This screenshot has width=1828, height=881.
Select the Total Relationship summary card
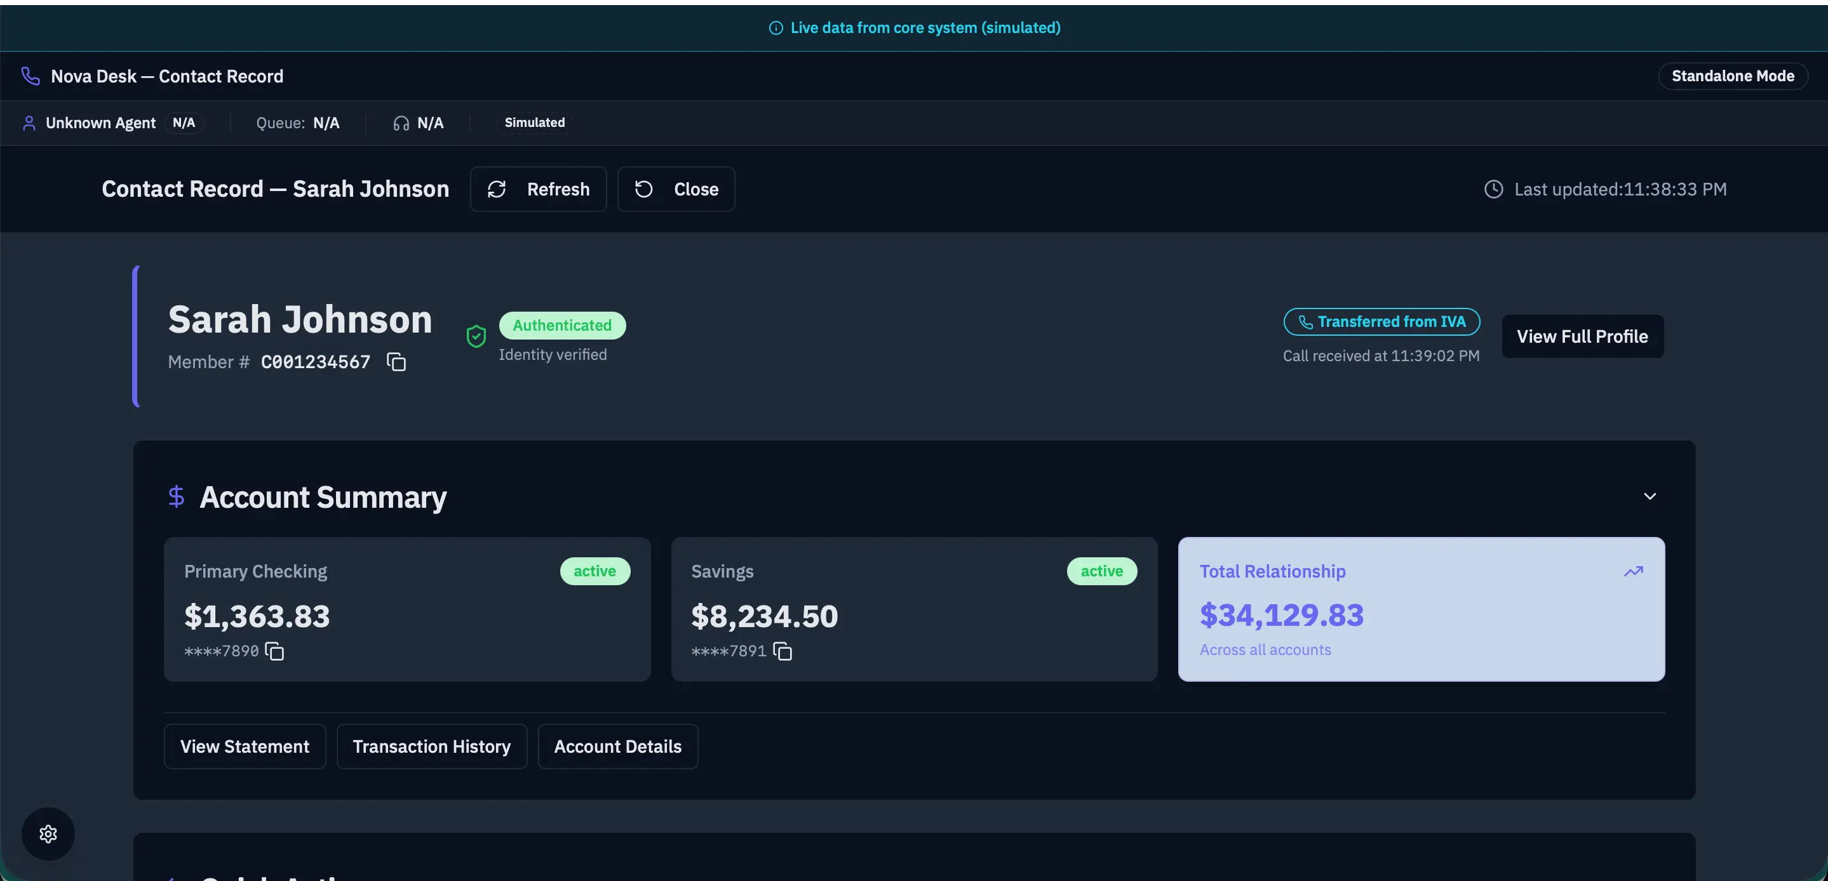pyautogui.click(x=1421, y=609)
